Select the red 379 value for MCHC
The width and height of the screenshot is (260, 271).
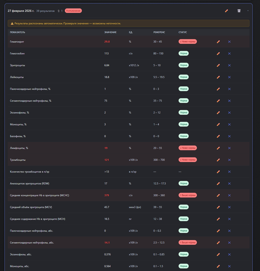(107, 195)
